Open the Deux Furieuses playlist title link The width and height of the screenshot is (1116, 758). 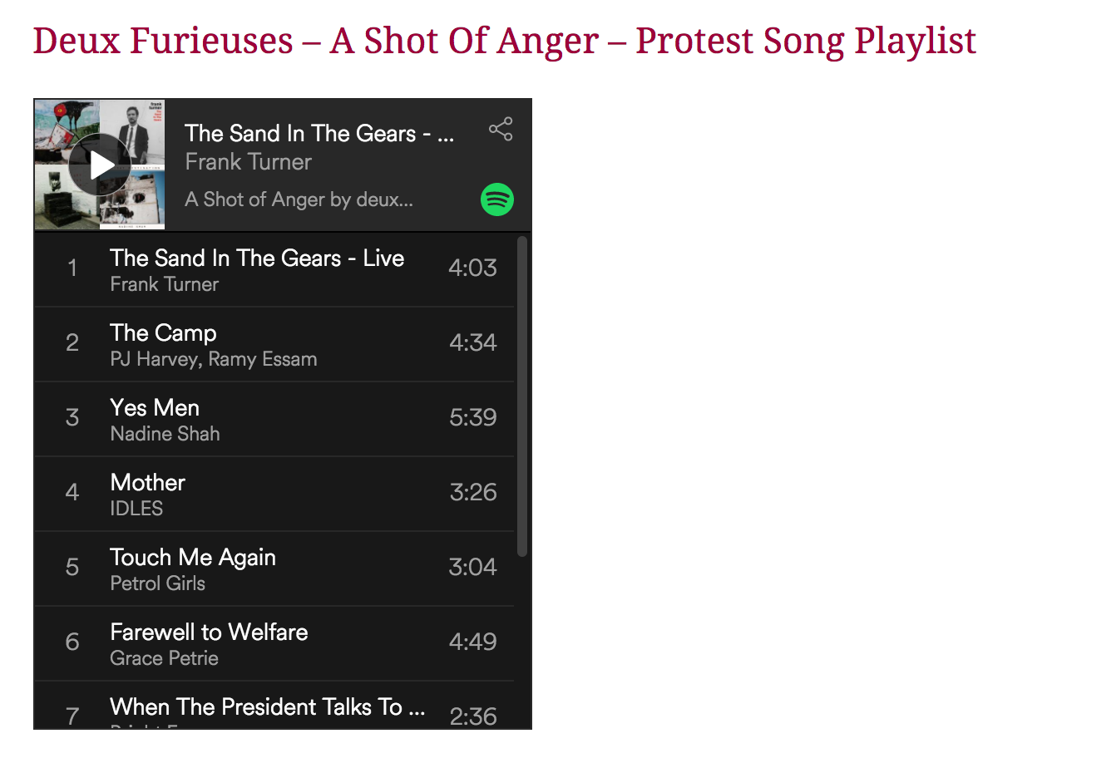pos(504,41)
